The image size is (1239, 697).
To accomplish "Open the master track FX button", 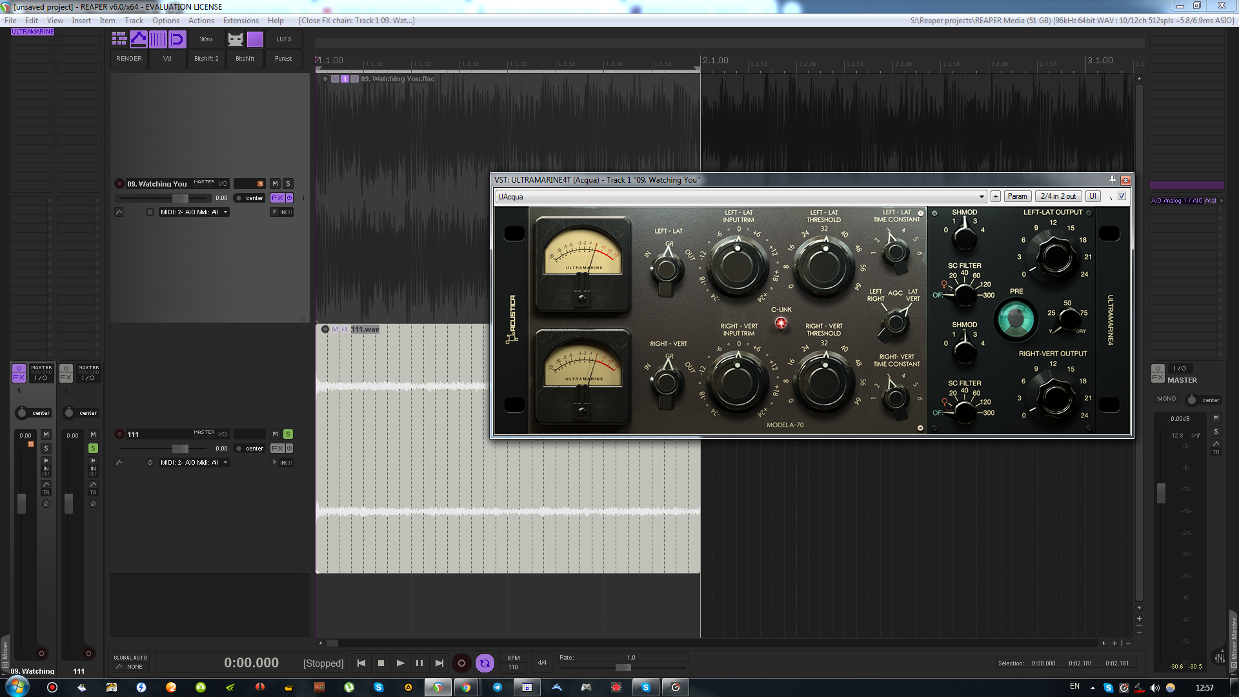I will point(1158,378).
